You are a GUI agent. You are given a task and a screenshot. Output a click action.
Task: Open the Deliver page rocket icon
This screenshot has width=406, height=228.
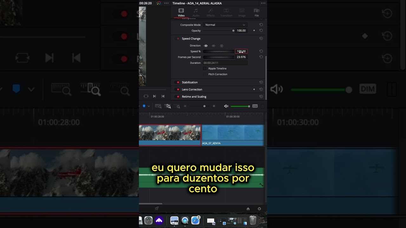(156, 209)
